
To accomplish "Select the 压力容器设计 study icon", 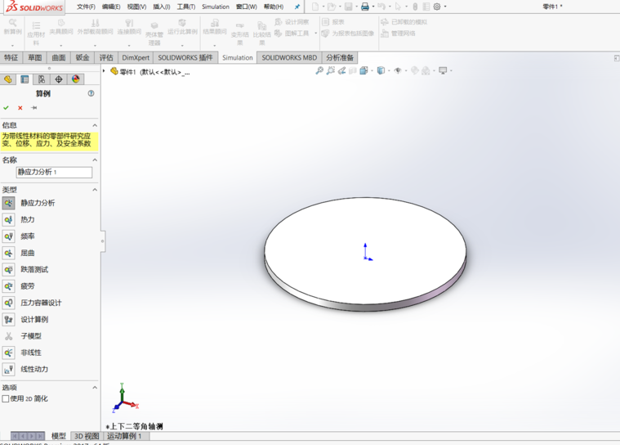I will coord(8,303).
